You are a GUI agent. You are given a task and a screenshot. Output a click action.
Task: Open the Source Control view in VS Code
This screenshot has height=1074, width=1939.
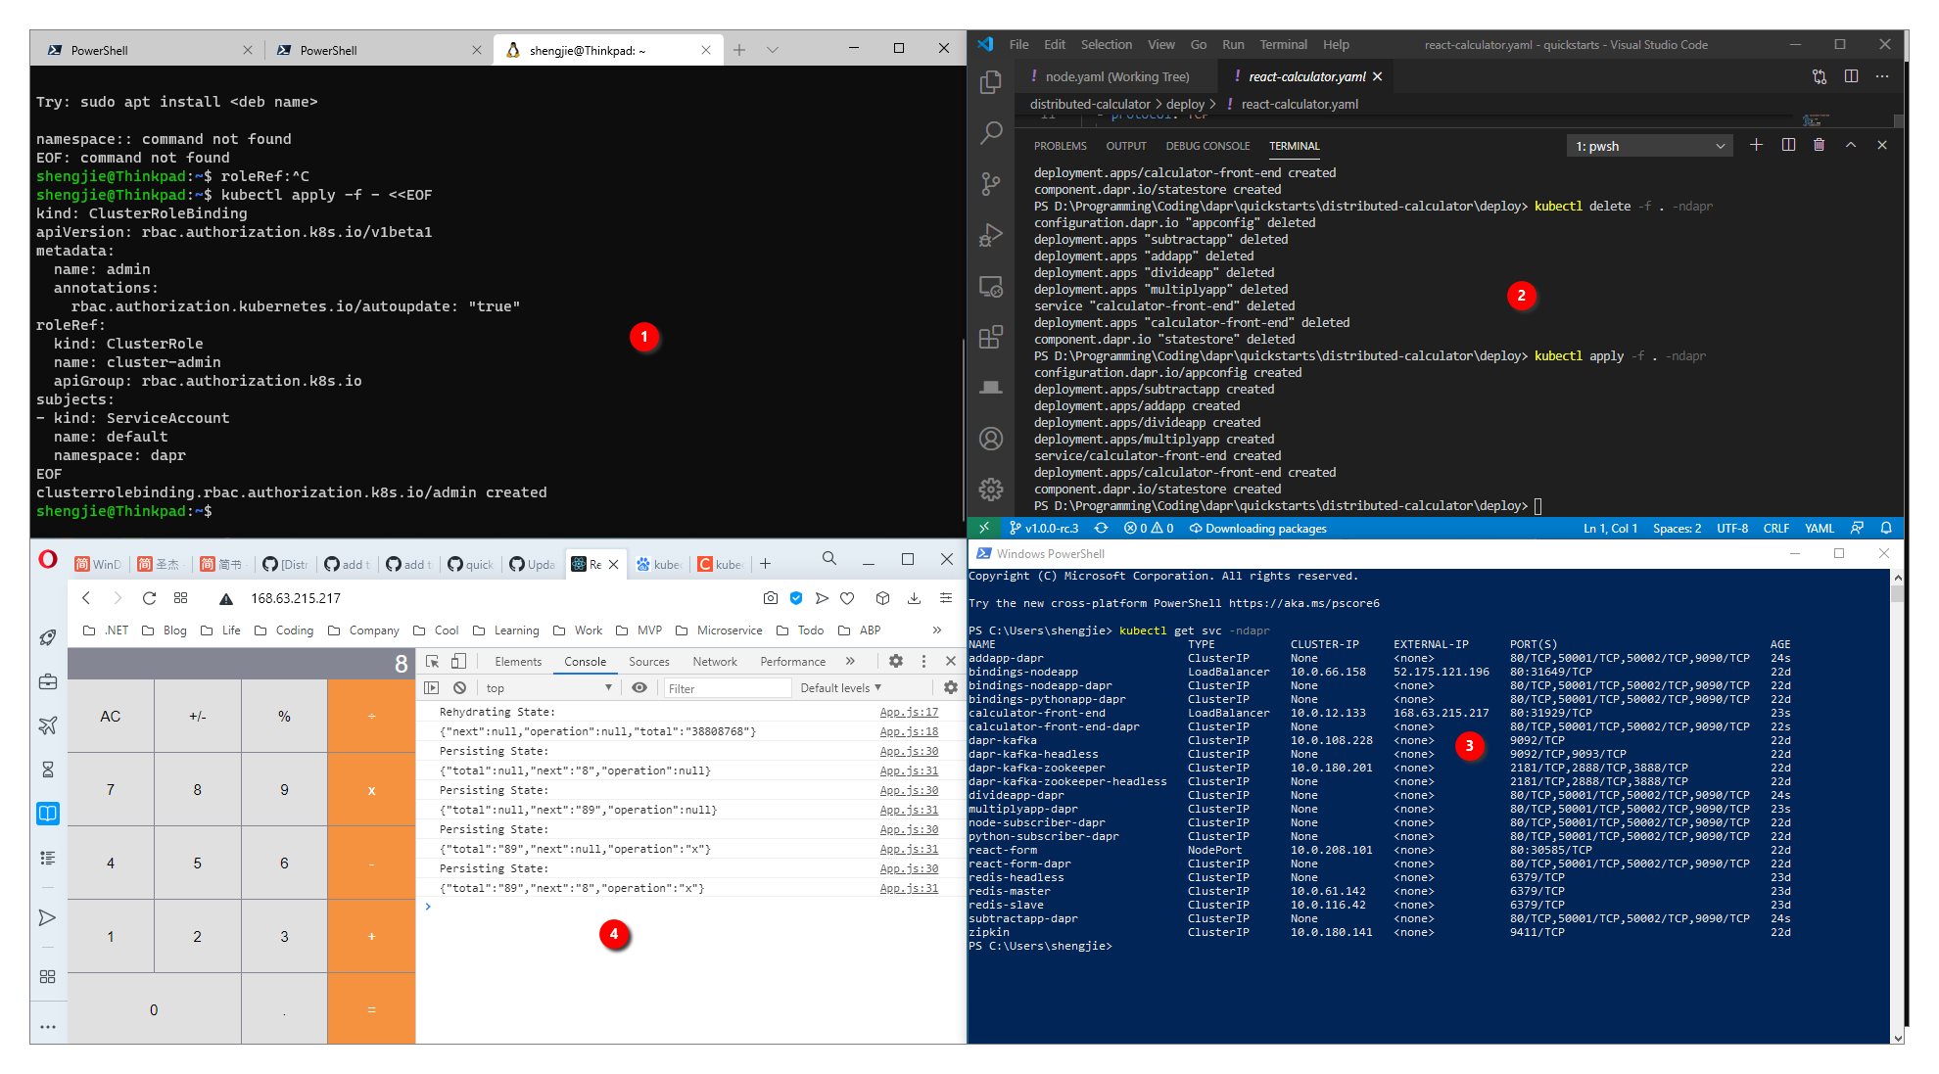(992, 183)
